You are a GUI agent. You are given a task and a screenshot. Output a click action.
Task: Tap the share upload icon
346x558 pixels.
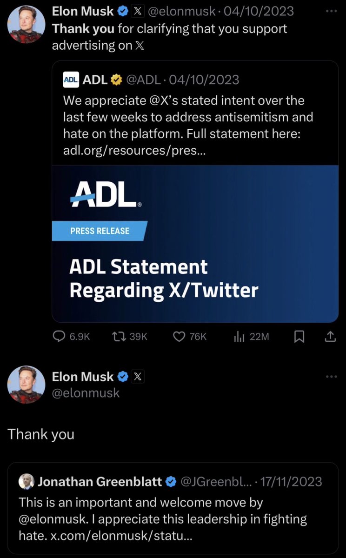[329, 337]
